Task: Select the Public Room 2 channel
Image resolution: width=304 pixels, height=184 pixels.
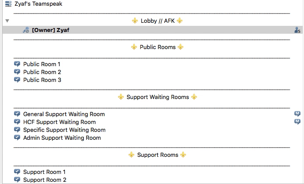Action: click(x=42, y=72)
